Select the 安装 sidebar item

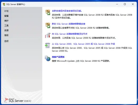point(6,16)
